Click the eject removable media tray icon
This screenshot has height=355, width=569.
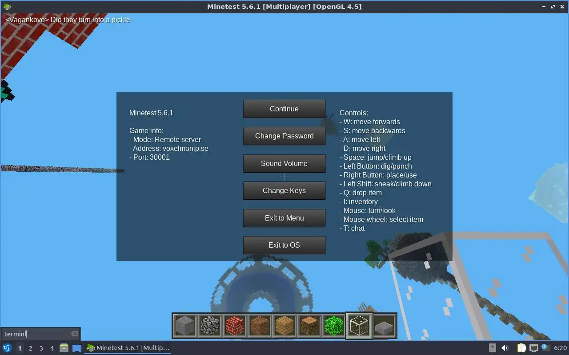pos(493,348)
